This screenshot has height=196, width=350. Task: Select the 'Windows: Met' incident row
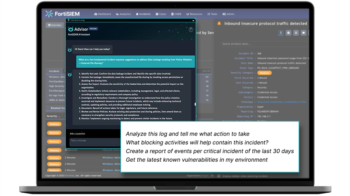pos(57,77)
